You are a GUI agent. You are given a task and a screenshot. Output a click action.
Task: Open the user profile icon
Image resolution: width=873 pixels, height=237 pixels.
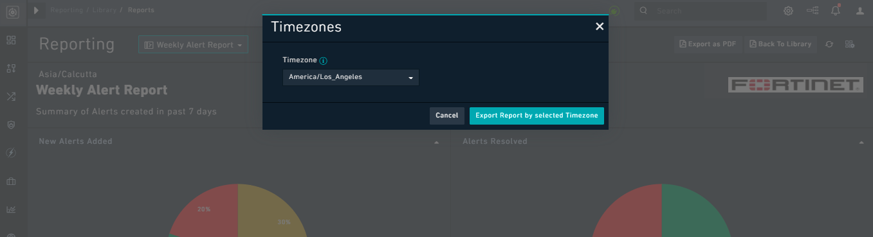tap(860, 11)
